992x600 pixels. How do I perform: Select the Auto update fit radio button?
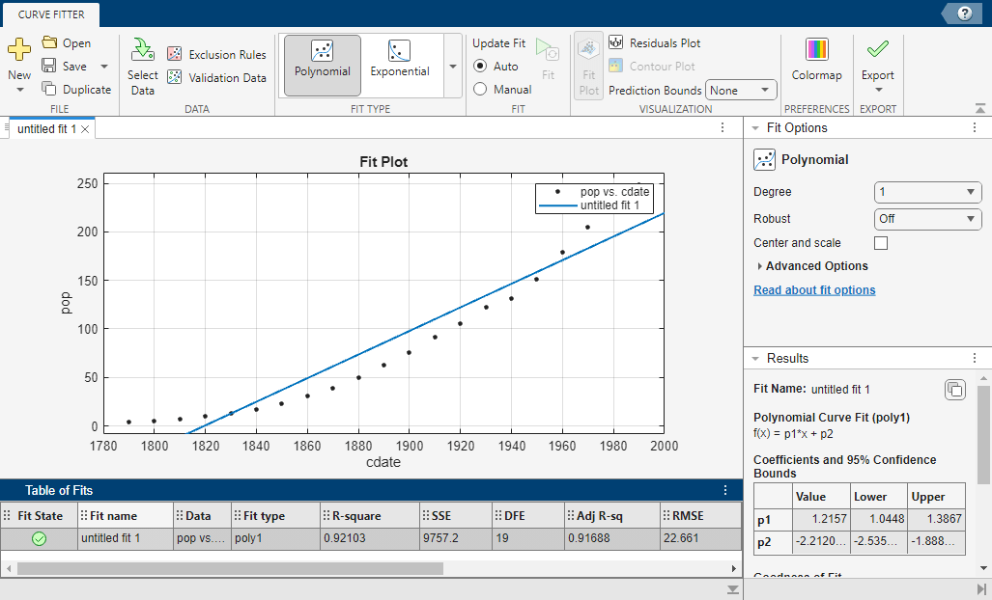(x=480, y=67)
